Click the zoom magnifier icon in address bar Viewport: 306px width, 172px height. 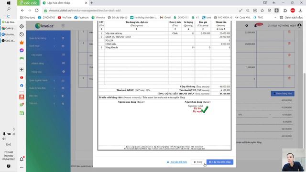pyautogui.click(x=248, y=11)
